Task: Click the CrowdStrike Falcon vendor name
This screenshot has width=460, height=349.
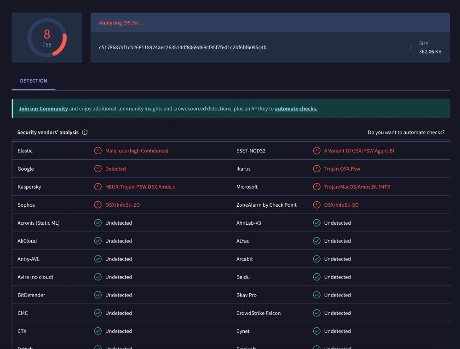Action: point(259,313)
